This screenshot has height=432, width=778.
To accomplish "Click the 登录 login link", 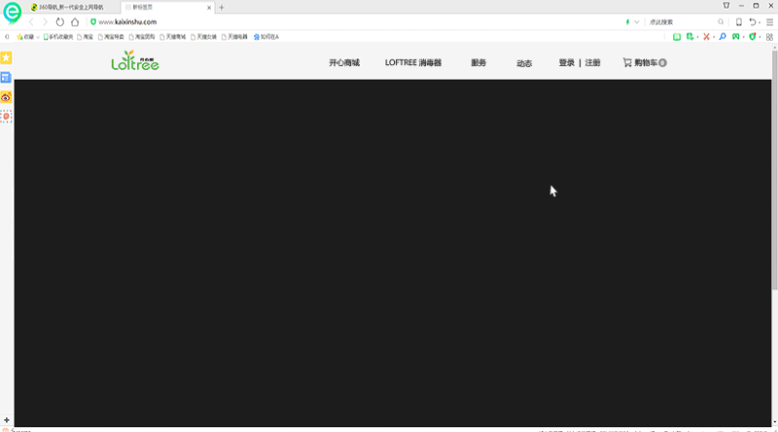I will (566, 63).
